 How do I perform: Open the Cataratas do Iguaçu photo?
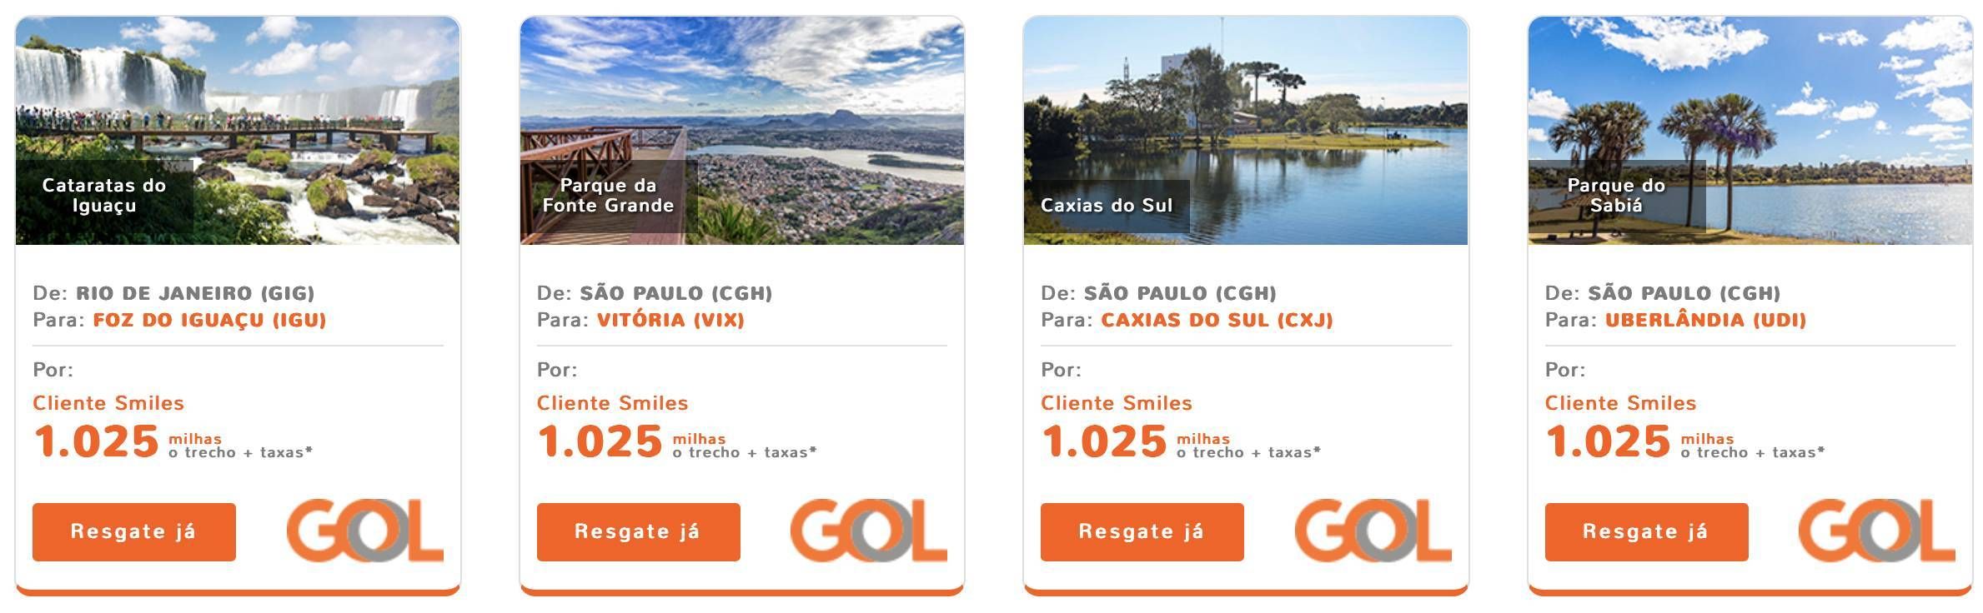pyautogui.click(x=238, y=131)
